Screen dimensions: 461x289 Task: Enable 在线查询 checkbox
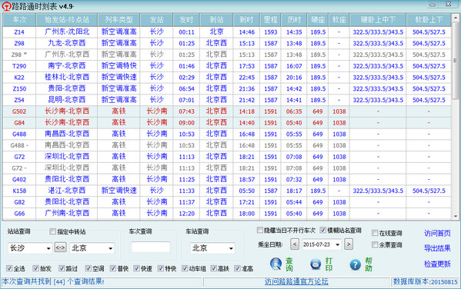click(x=375, y=233)
